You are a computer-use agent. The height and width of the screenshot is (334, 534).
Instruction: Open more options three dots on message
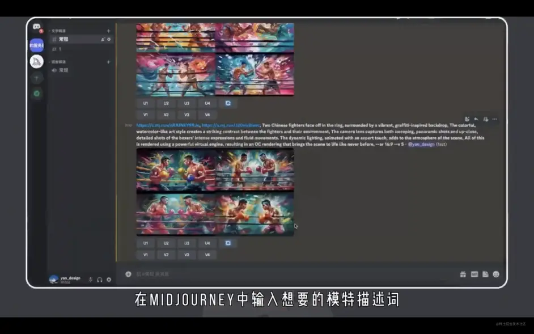(x=494, y=119)
